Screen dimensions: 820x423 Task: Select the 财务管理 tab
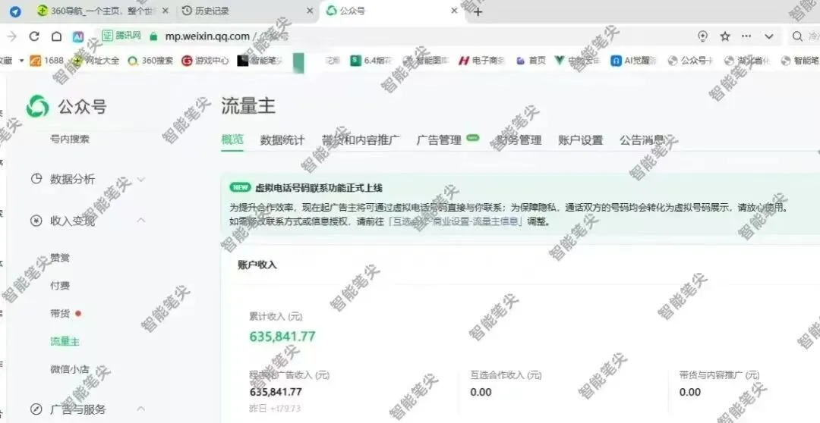519,140
